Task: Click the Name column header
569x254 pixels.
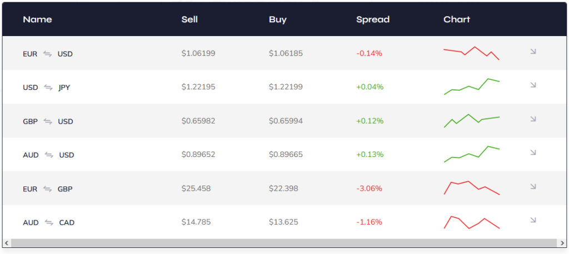Action: [37, 19]
